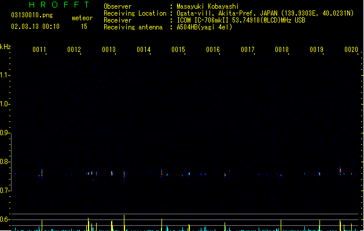Screen dimensions: 364x231
Task: Click the 0.9 kHz axis label
Action: point(4,133)
